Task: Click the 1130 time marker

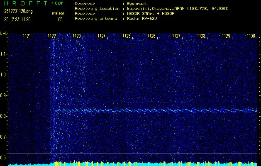Action: pos(251,37)
